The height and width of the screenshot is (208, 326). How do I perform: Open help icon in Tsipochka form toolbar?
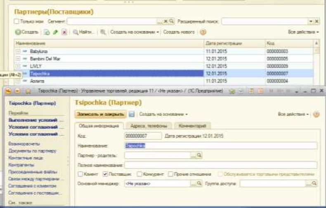[316, 114]
